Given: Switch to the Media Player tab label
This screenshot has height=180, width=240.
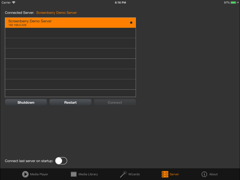Looking at the screenshot, I should tap(39, 174).
